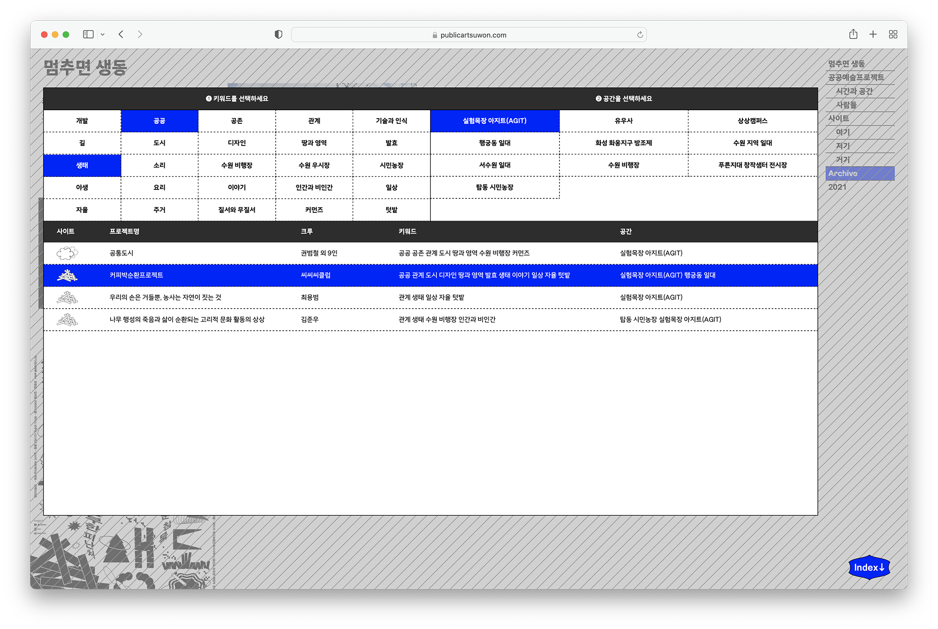Open a new tab with the plus icon
The image size is (938, 629).
point(873,34)
